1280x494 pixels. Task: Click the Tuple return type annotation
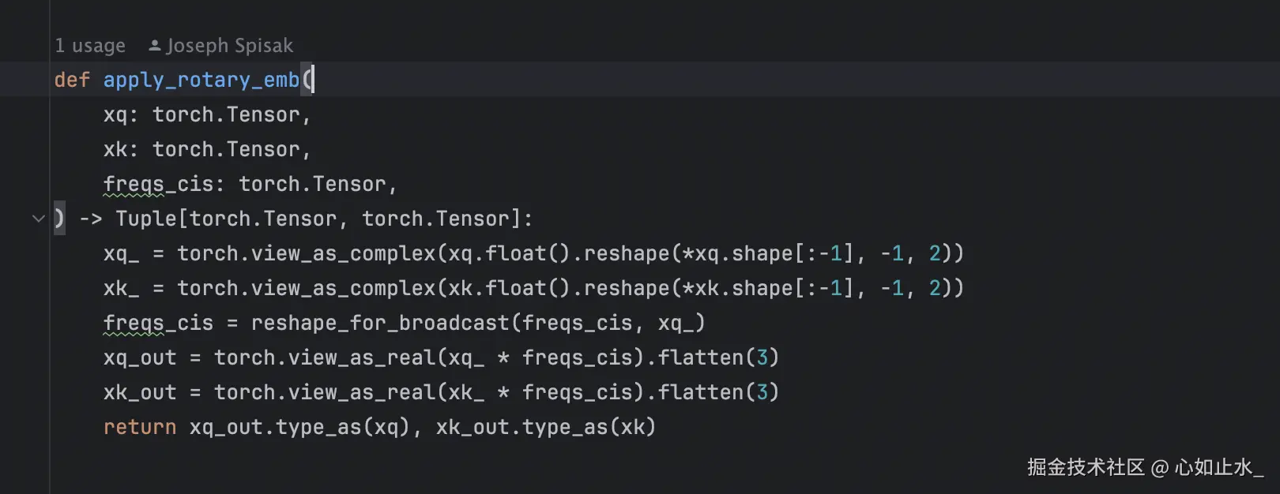pyautogui.click(x=324, y=219)
